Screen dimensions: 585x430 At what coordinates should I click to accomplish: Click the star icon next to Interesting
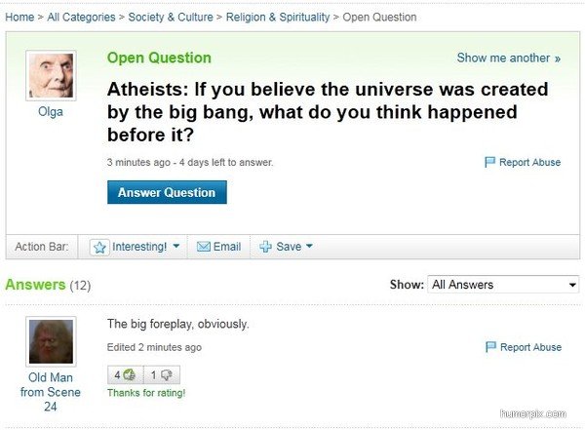click(100, 248)
